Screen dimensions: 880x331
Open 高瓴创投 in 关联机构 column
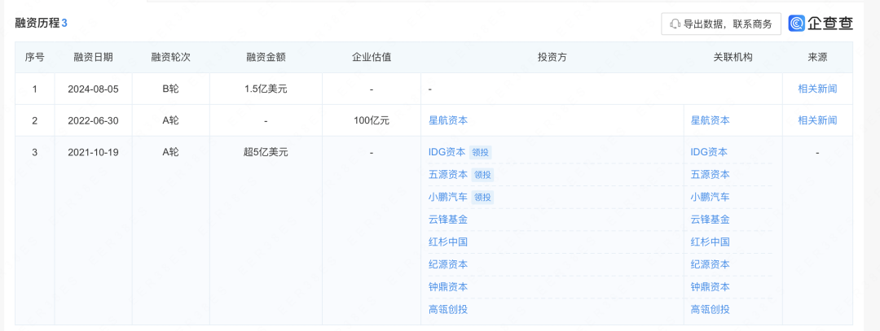pos(711,308)
